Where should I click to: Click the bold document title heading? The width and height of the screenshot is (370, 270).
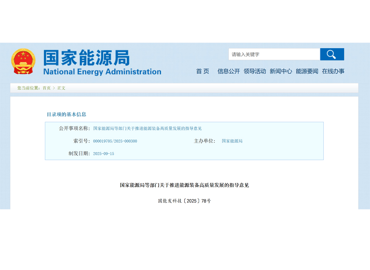coord(184,185)
